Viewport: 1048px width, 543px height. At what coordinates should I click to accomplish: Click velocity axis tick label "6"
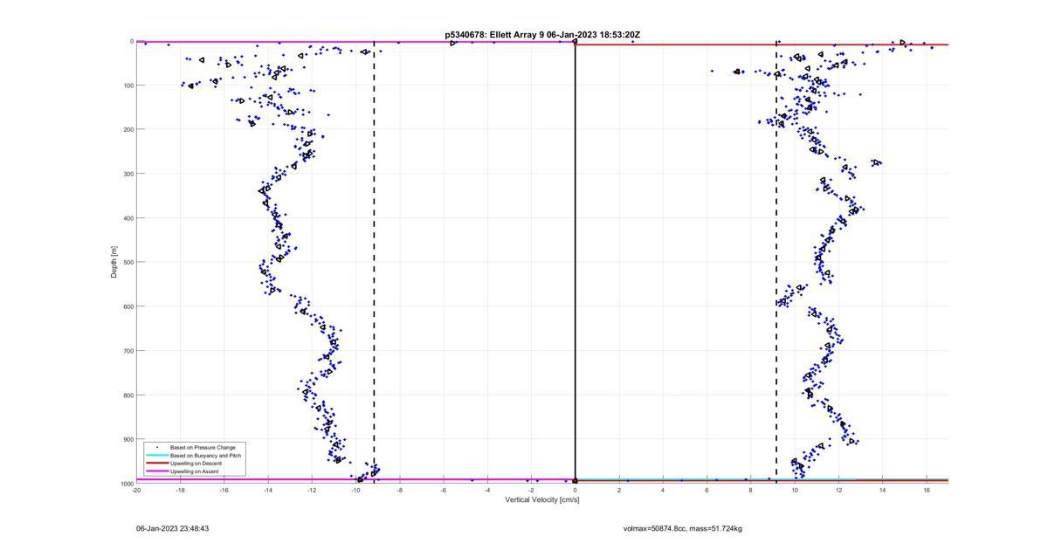coord(707,491)
